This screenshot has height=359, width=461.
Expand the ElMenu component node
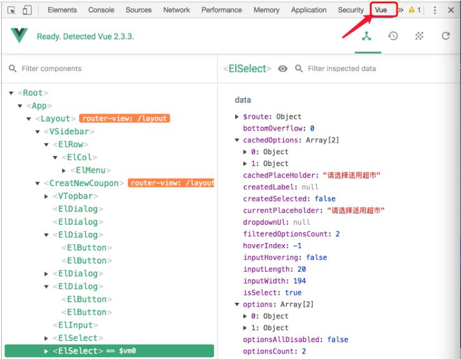coord(64,170)
